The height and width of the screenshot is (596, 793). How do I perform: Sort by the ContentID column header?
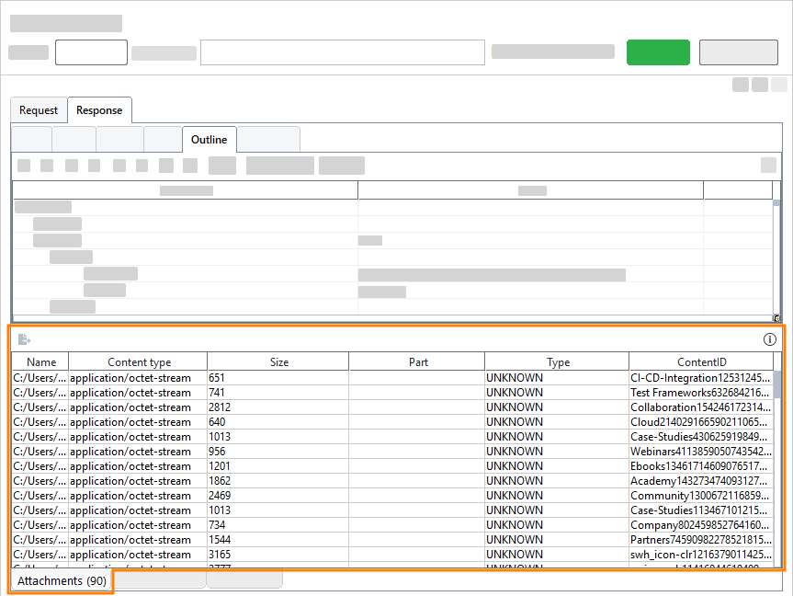pos(701,362)
